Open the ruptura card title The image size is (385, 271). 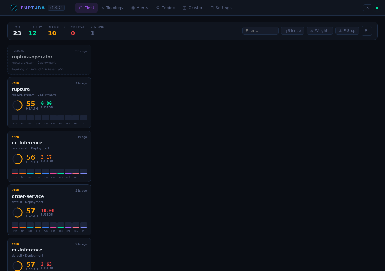[x=21, y=89]
